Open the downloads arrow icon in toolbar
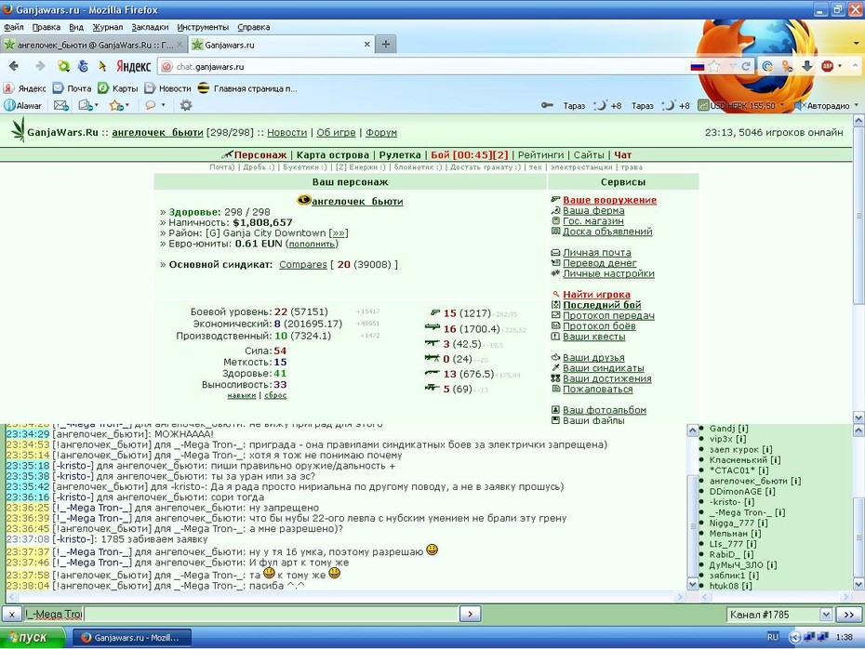The image size is (865, 649). click(x=807, y=66)
